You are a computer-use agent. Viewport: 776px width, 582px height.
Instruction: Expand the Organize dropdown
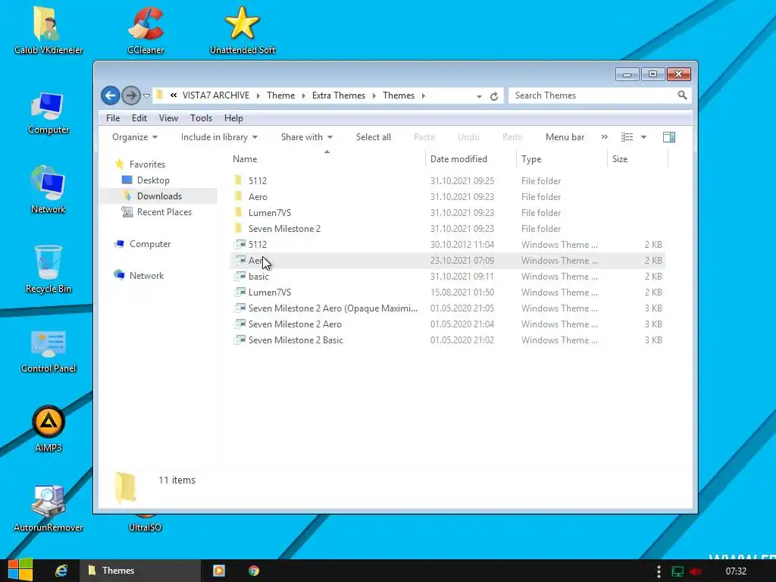tap(135, 137)
